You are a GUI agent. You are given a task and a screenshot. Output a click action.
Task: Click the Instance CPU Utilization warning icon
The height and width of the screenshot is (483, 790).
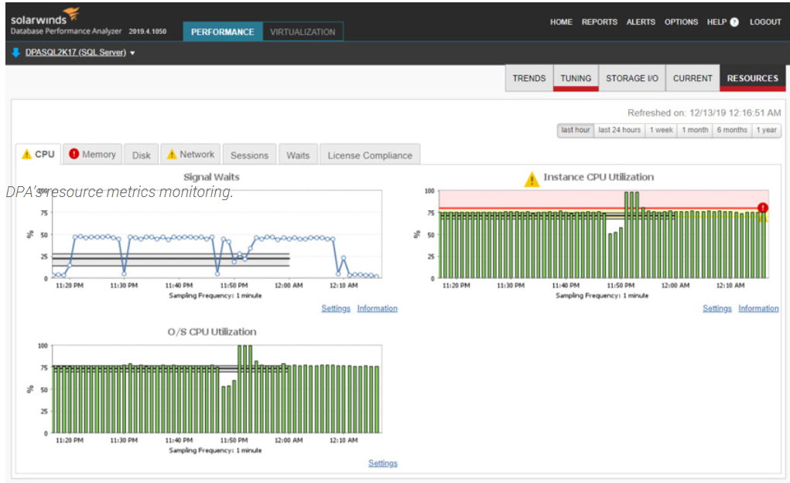click(532, 179)
